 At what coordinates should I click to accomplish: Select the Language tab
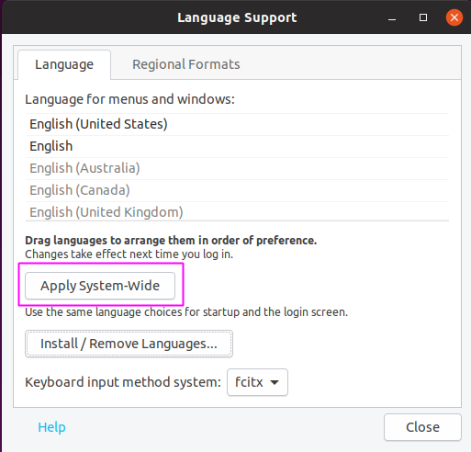pyautogui.click(x=64, y=64)
